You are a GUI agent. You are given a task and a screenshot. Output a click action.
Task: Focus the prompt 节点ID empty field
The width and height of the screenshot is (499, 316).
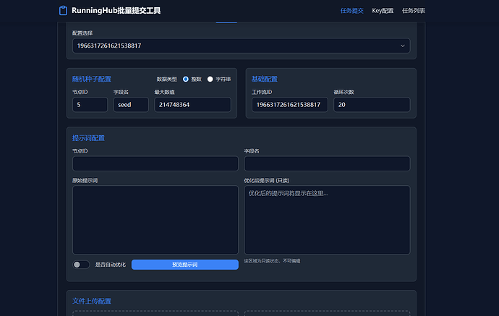coord(155,163)
